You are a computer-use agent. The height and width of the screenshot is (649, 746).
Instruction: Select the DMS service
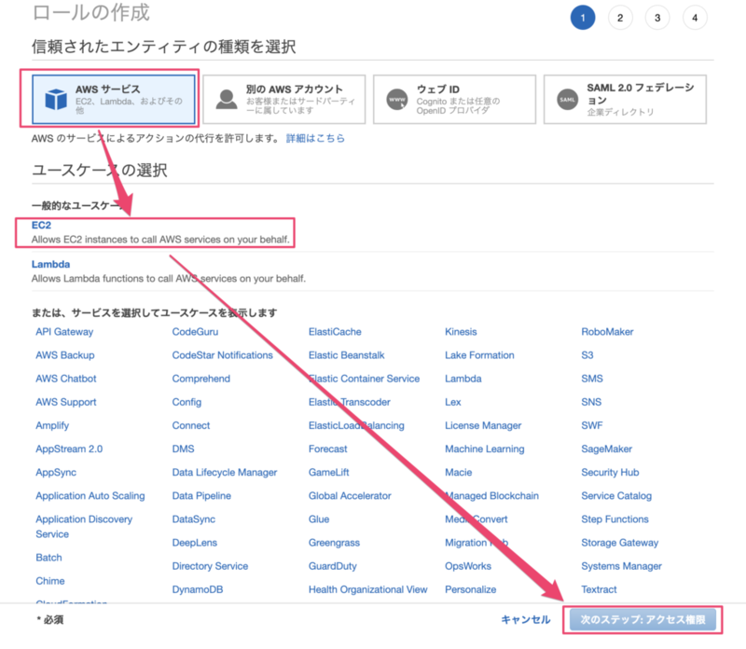pyautogui.click(x=183, y=449)
